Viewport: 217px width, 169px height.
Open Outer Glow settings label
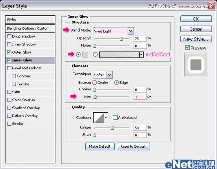point(21,52)
